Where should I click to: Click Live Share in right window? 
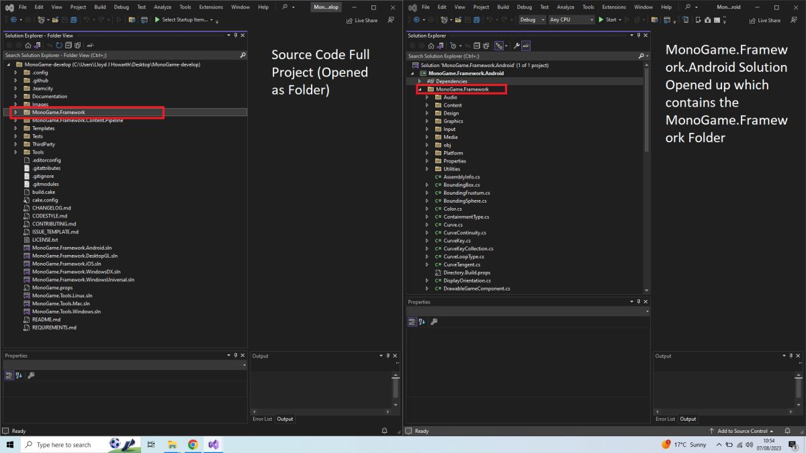pyautogui.click(x=764, y=21)
